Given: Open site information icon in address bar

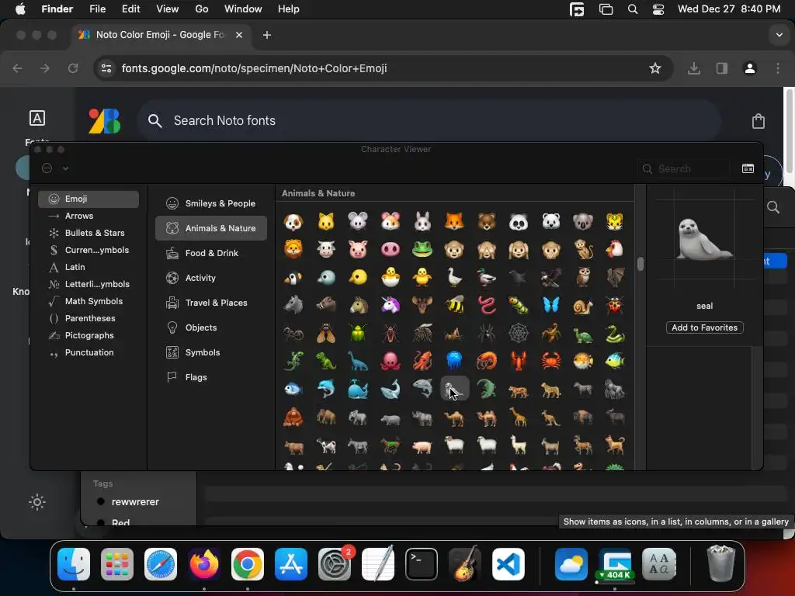Looking at the screenshot, I should coord(106,68).
